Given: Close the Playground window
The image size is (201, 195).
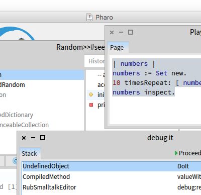Looking at the screenshot, I should 112,32.
